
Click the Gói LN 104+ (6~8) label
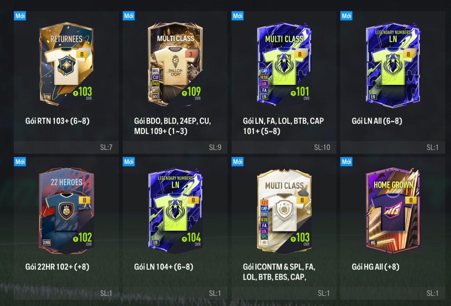[163, 267]
